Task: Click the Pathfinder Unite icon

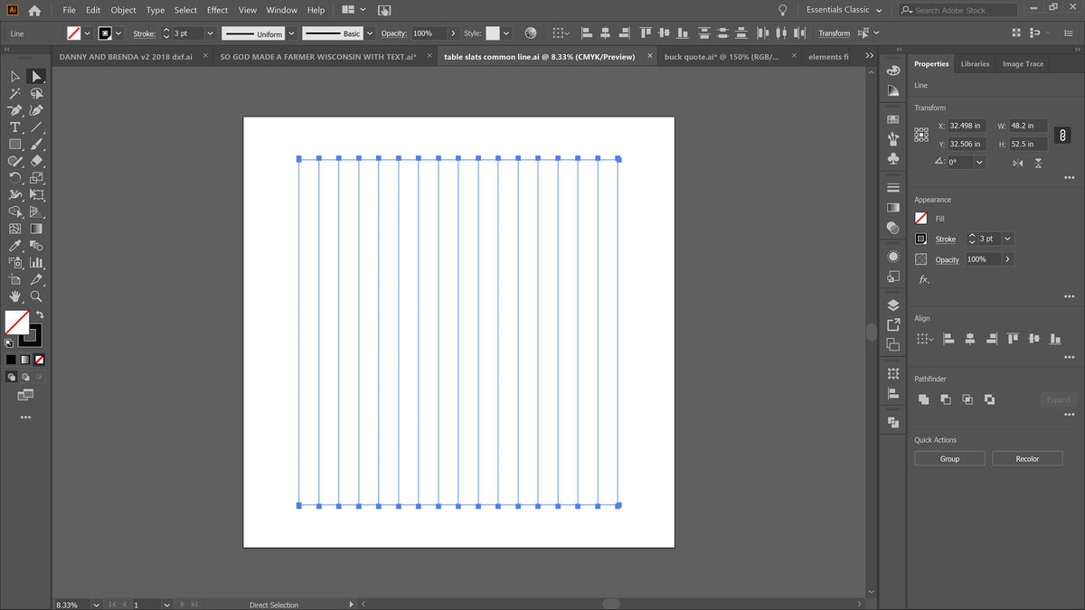Action: [923, 399]
